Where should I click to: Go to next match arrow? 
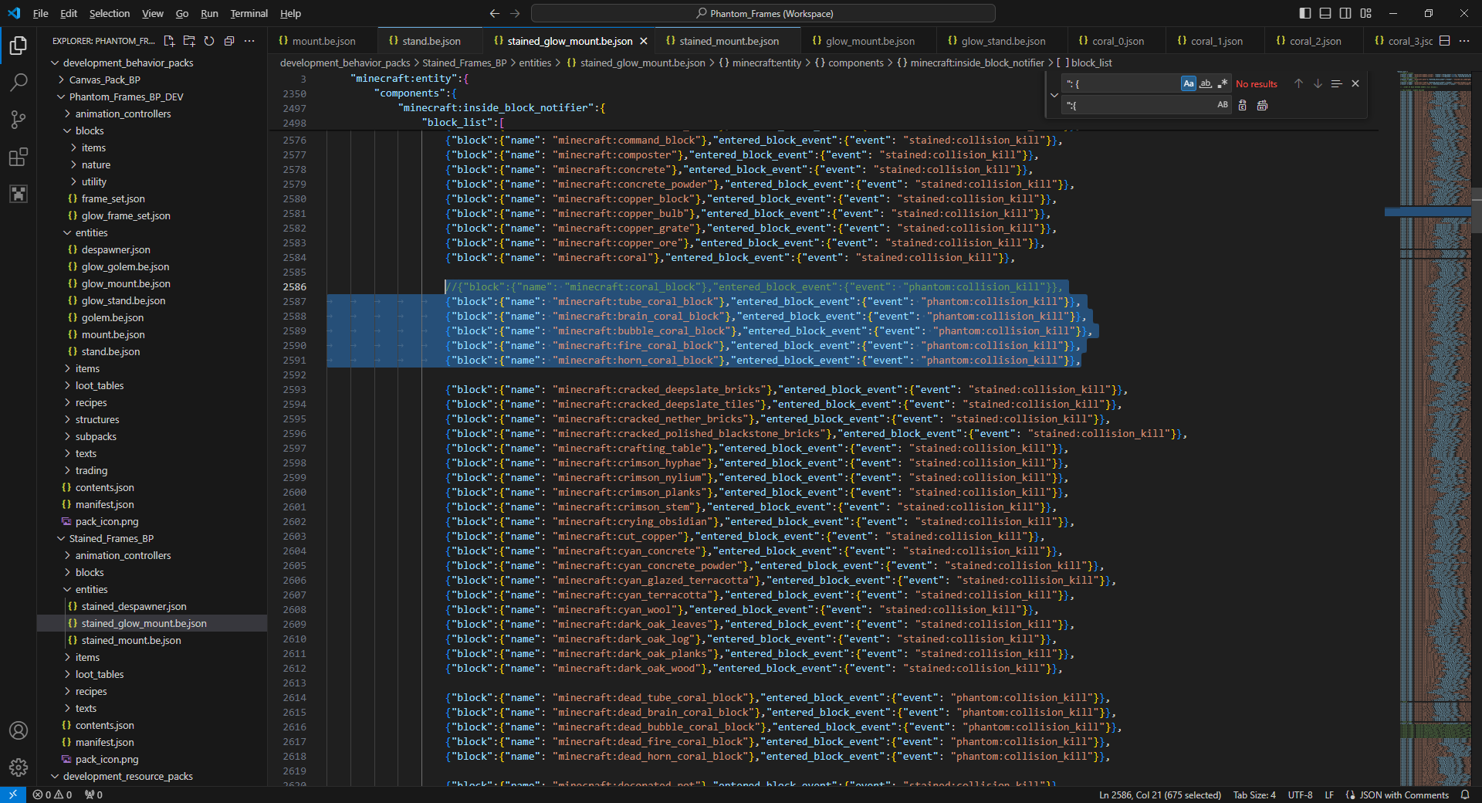point(1318,83)
